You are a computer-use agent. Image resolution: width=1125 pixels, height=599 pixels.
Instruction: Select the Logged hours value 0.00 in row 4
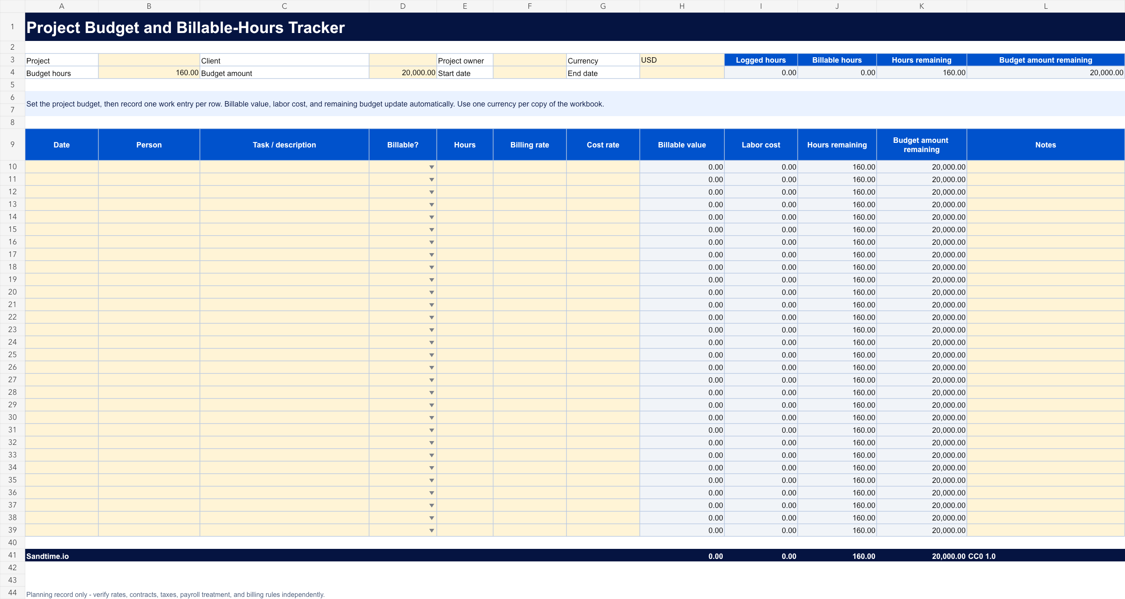point(761,73)
